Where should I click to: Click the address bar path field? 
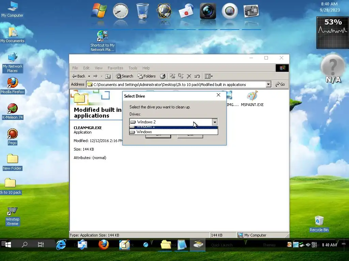[176, 84]
